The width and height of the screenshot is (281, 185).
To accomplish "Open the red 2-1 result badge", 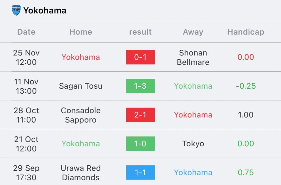I will click(140, 115).
